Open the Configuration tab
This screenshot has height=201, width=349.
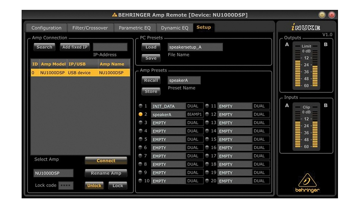46,28
